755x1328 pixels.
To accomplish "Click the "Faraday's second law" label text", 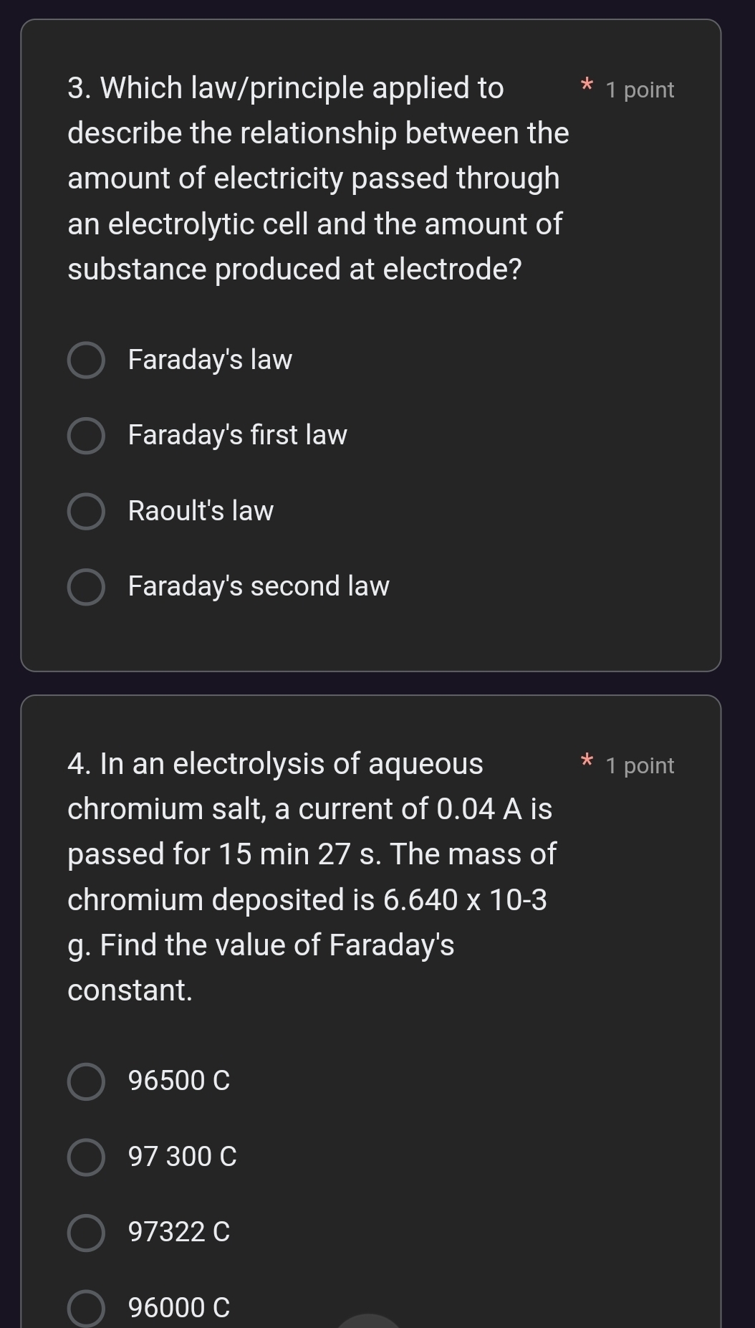I will click(259, 586).
